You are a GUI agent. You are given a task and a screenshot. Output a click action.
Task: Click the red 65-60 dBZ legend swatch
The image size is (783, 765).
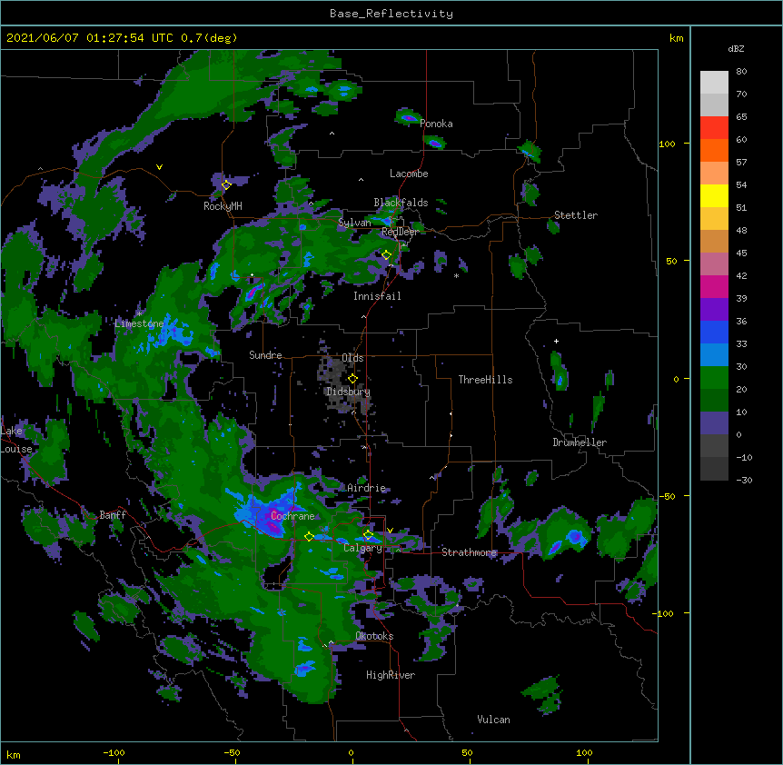point(714,128)
